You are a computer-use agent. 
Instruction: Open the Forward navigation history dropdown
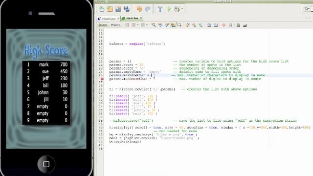point(147,25)
